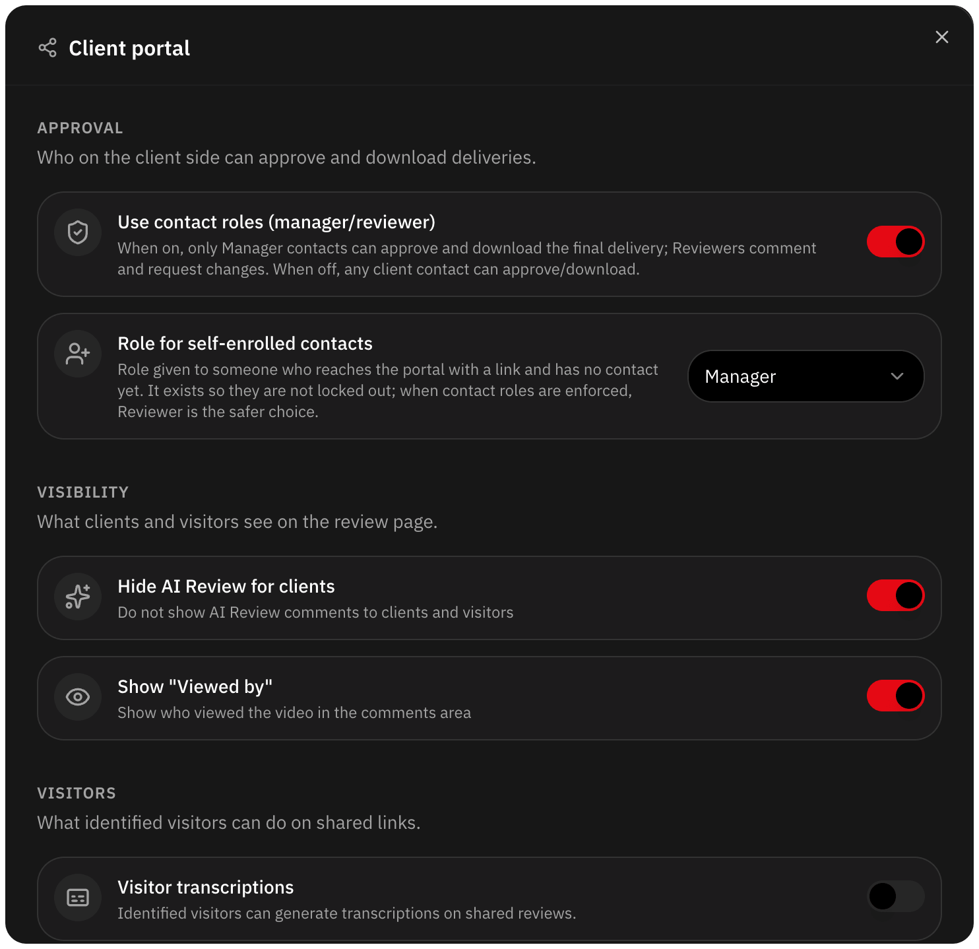Screen dimensions: 979x949
Task: Click the captions icon for Visitor transcriptions
Action: 78,898
